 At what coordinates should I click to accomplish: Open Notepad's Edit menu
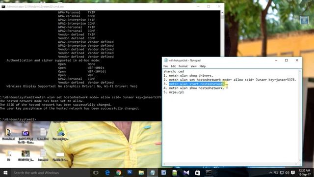(x=173, y=66)
